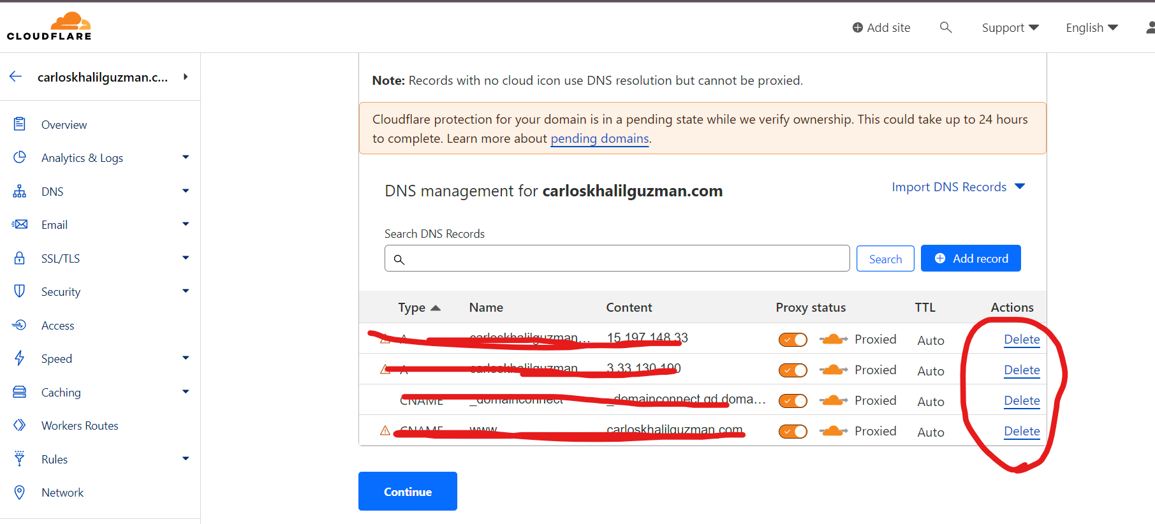Open Overview in the sidebar
Image resolution: width=1155 pixels, height=524 pixels.
point(64,125)
